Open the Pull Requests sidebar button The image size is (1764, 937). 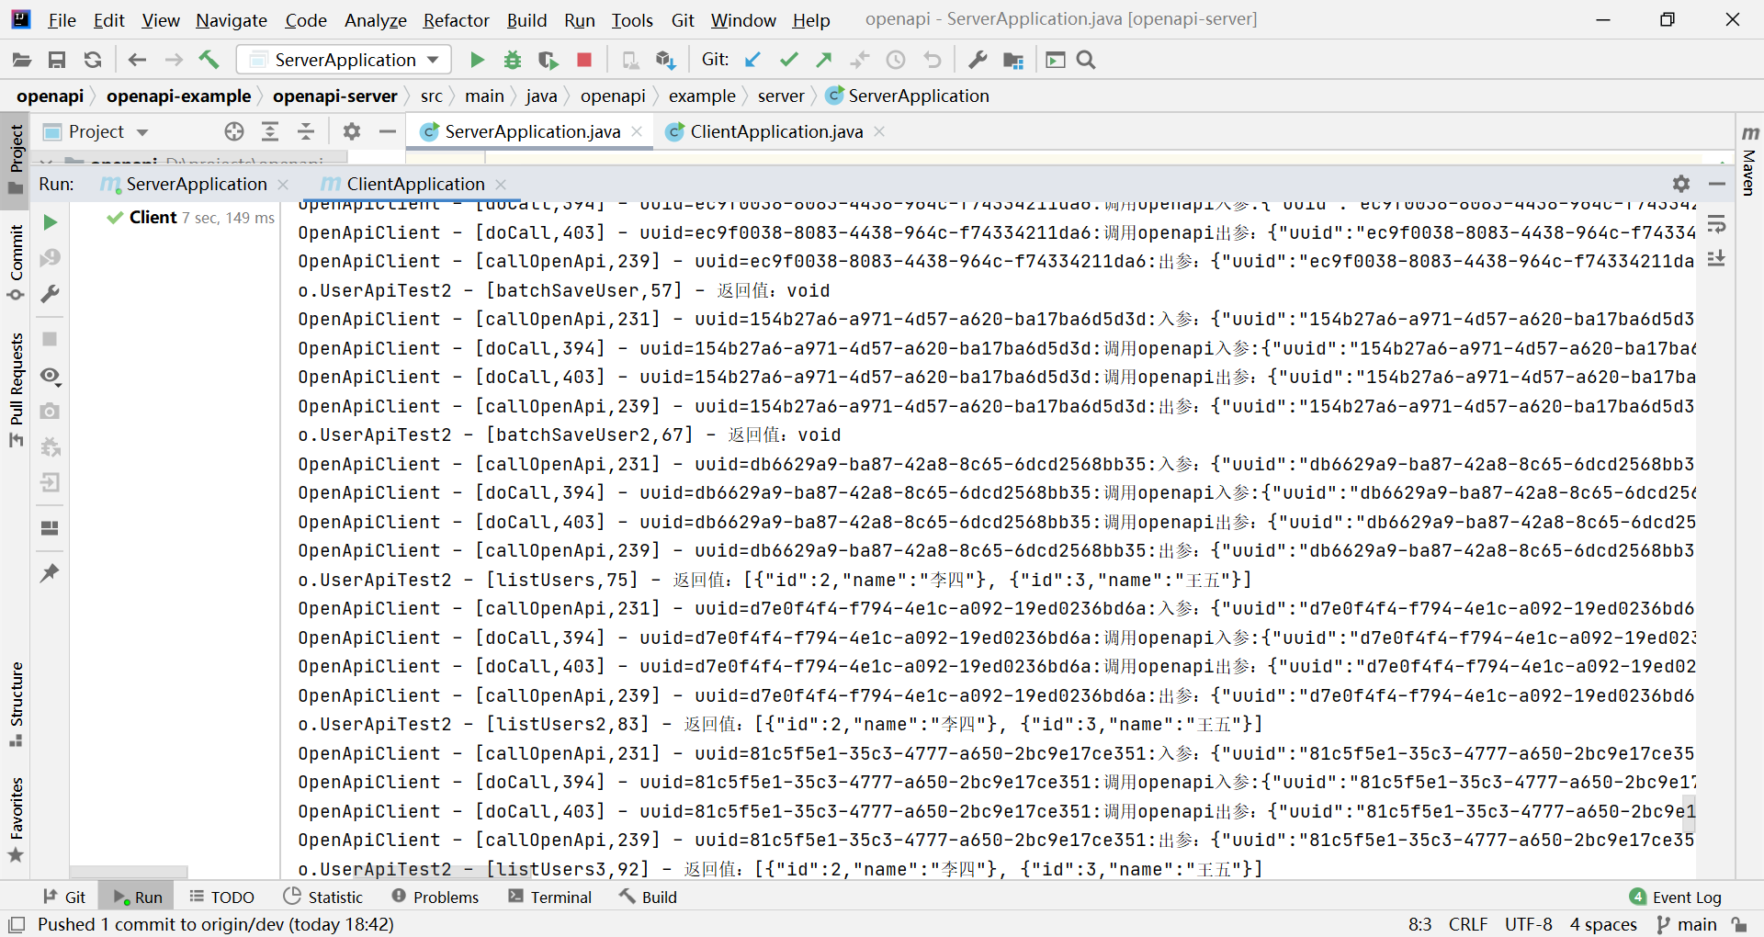click(x=16, y=389)
